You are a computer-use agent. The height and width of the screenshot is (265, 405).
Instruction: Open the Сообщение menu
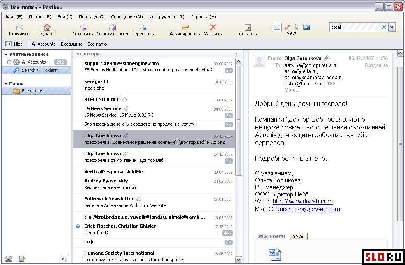(x=127, y=17)
